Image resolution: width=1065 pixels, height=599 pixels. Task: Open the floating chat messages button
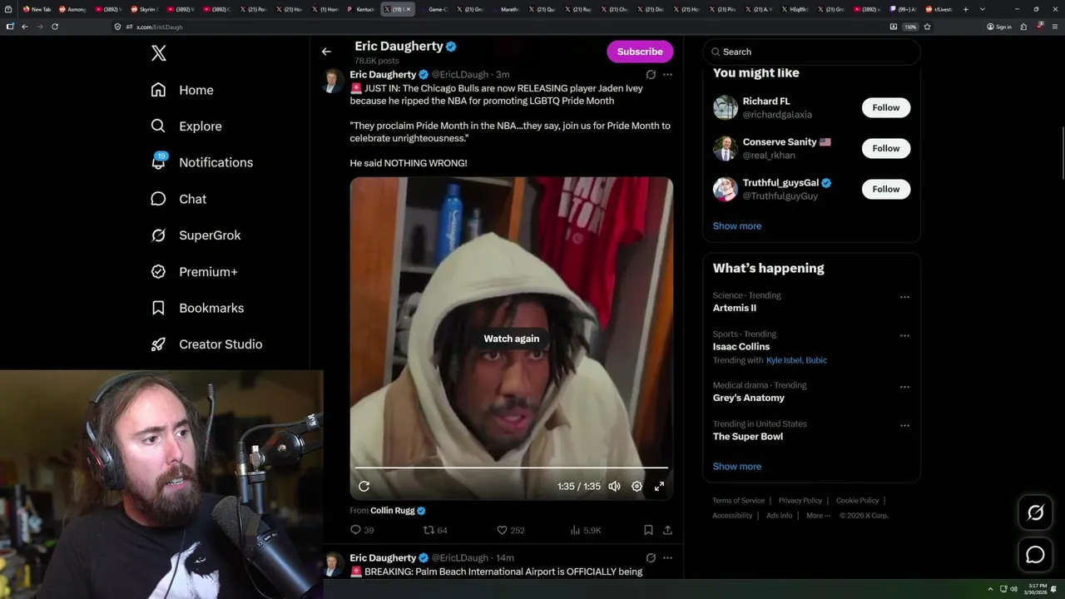(x=1035, y=555)
